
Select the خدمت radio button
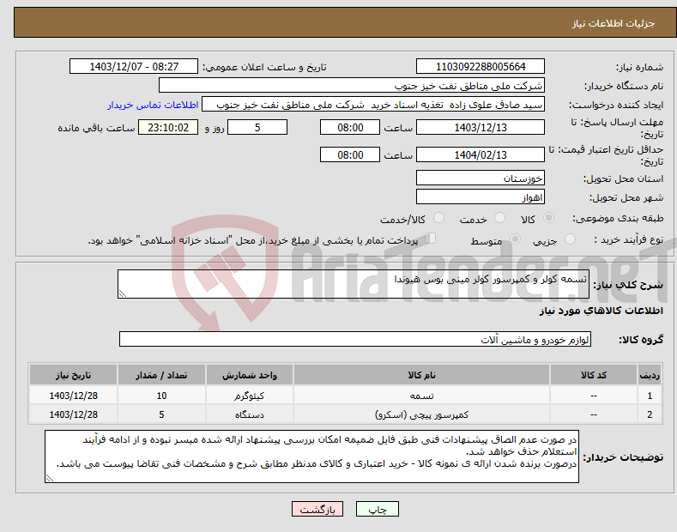tap(499, 218)
